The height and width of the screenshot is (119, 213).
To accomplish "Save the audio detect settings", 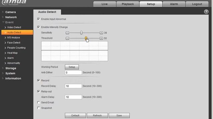I will click(x=119, y=115).
